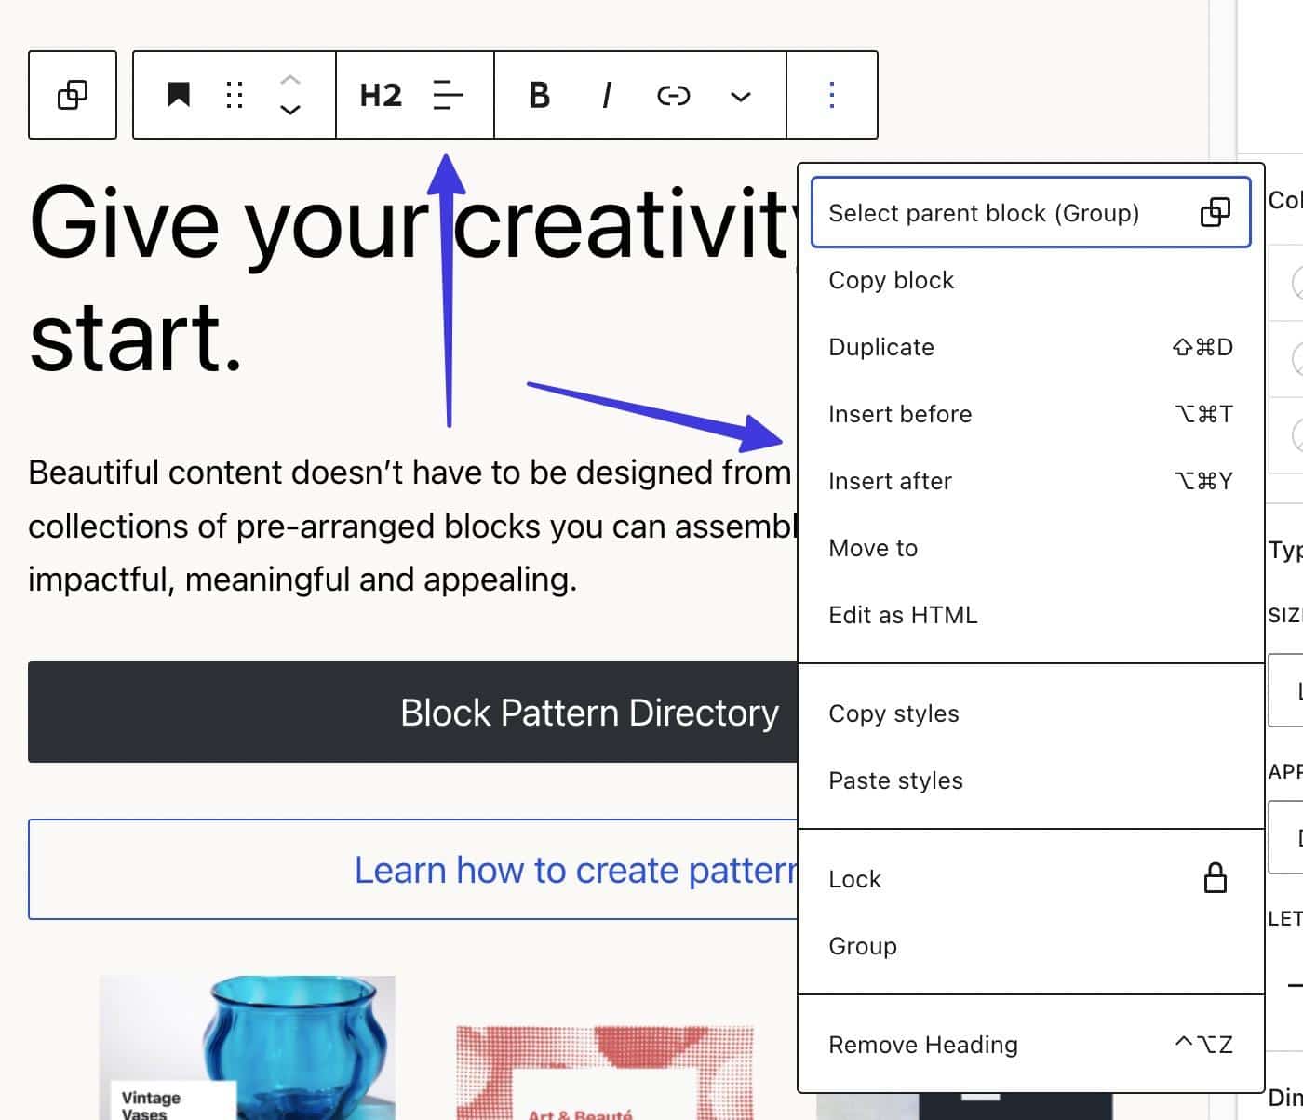Viewport: 1303px width, 1120px height.
Task: Click the three-dot options icon in the toolbar
Action: 831,95
